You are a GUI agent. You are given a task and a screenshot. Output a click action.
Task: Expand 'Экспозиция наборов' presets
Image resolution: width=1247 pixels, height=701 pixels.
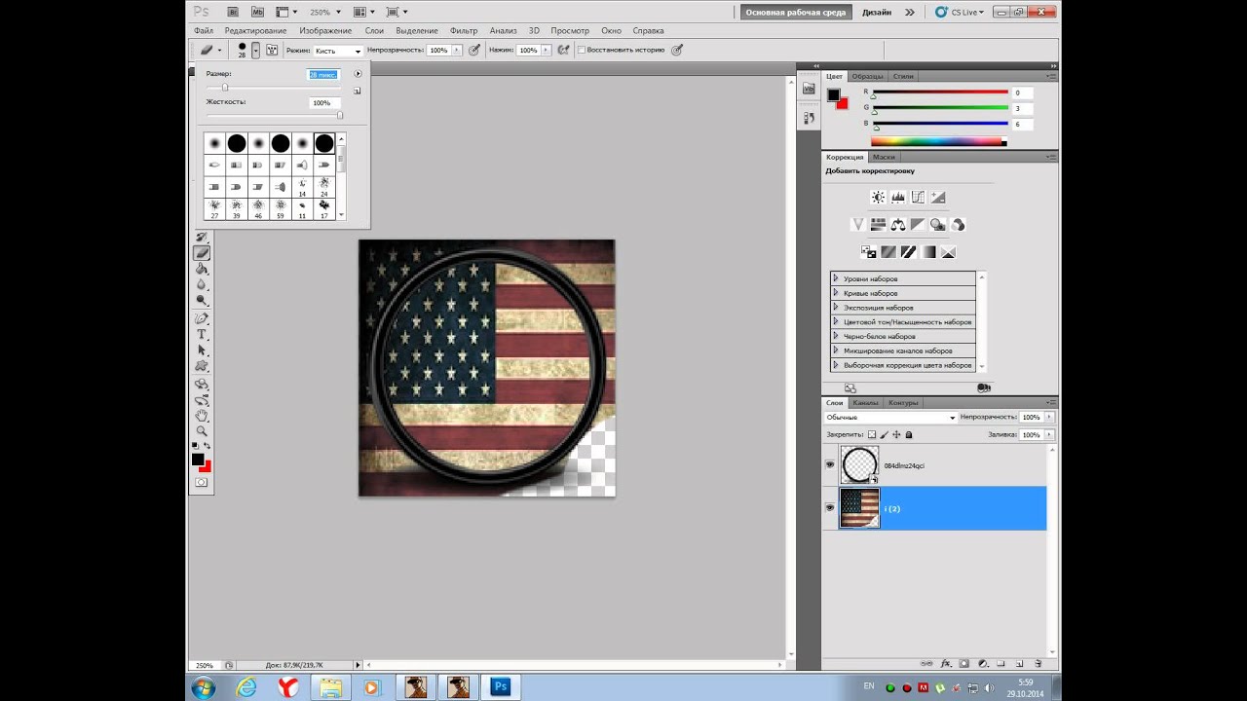[x=836, y=308]
